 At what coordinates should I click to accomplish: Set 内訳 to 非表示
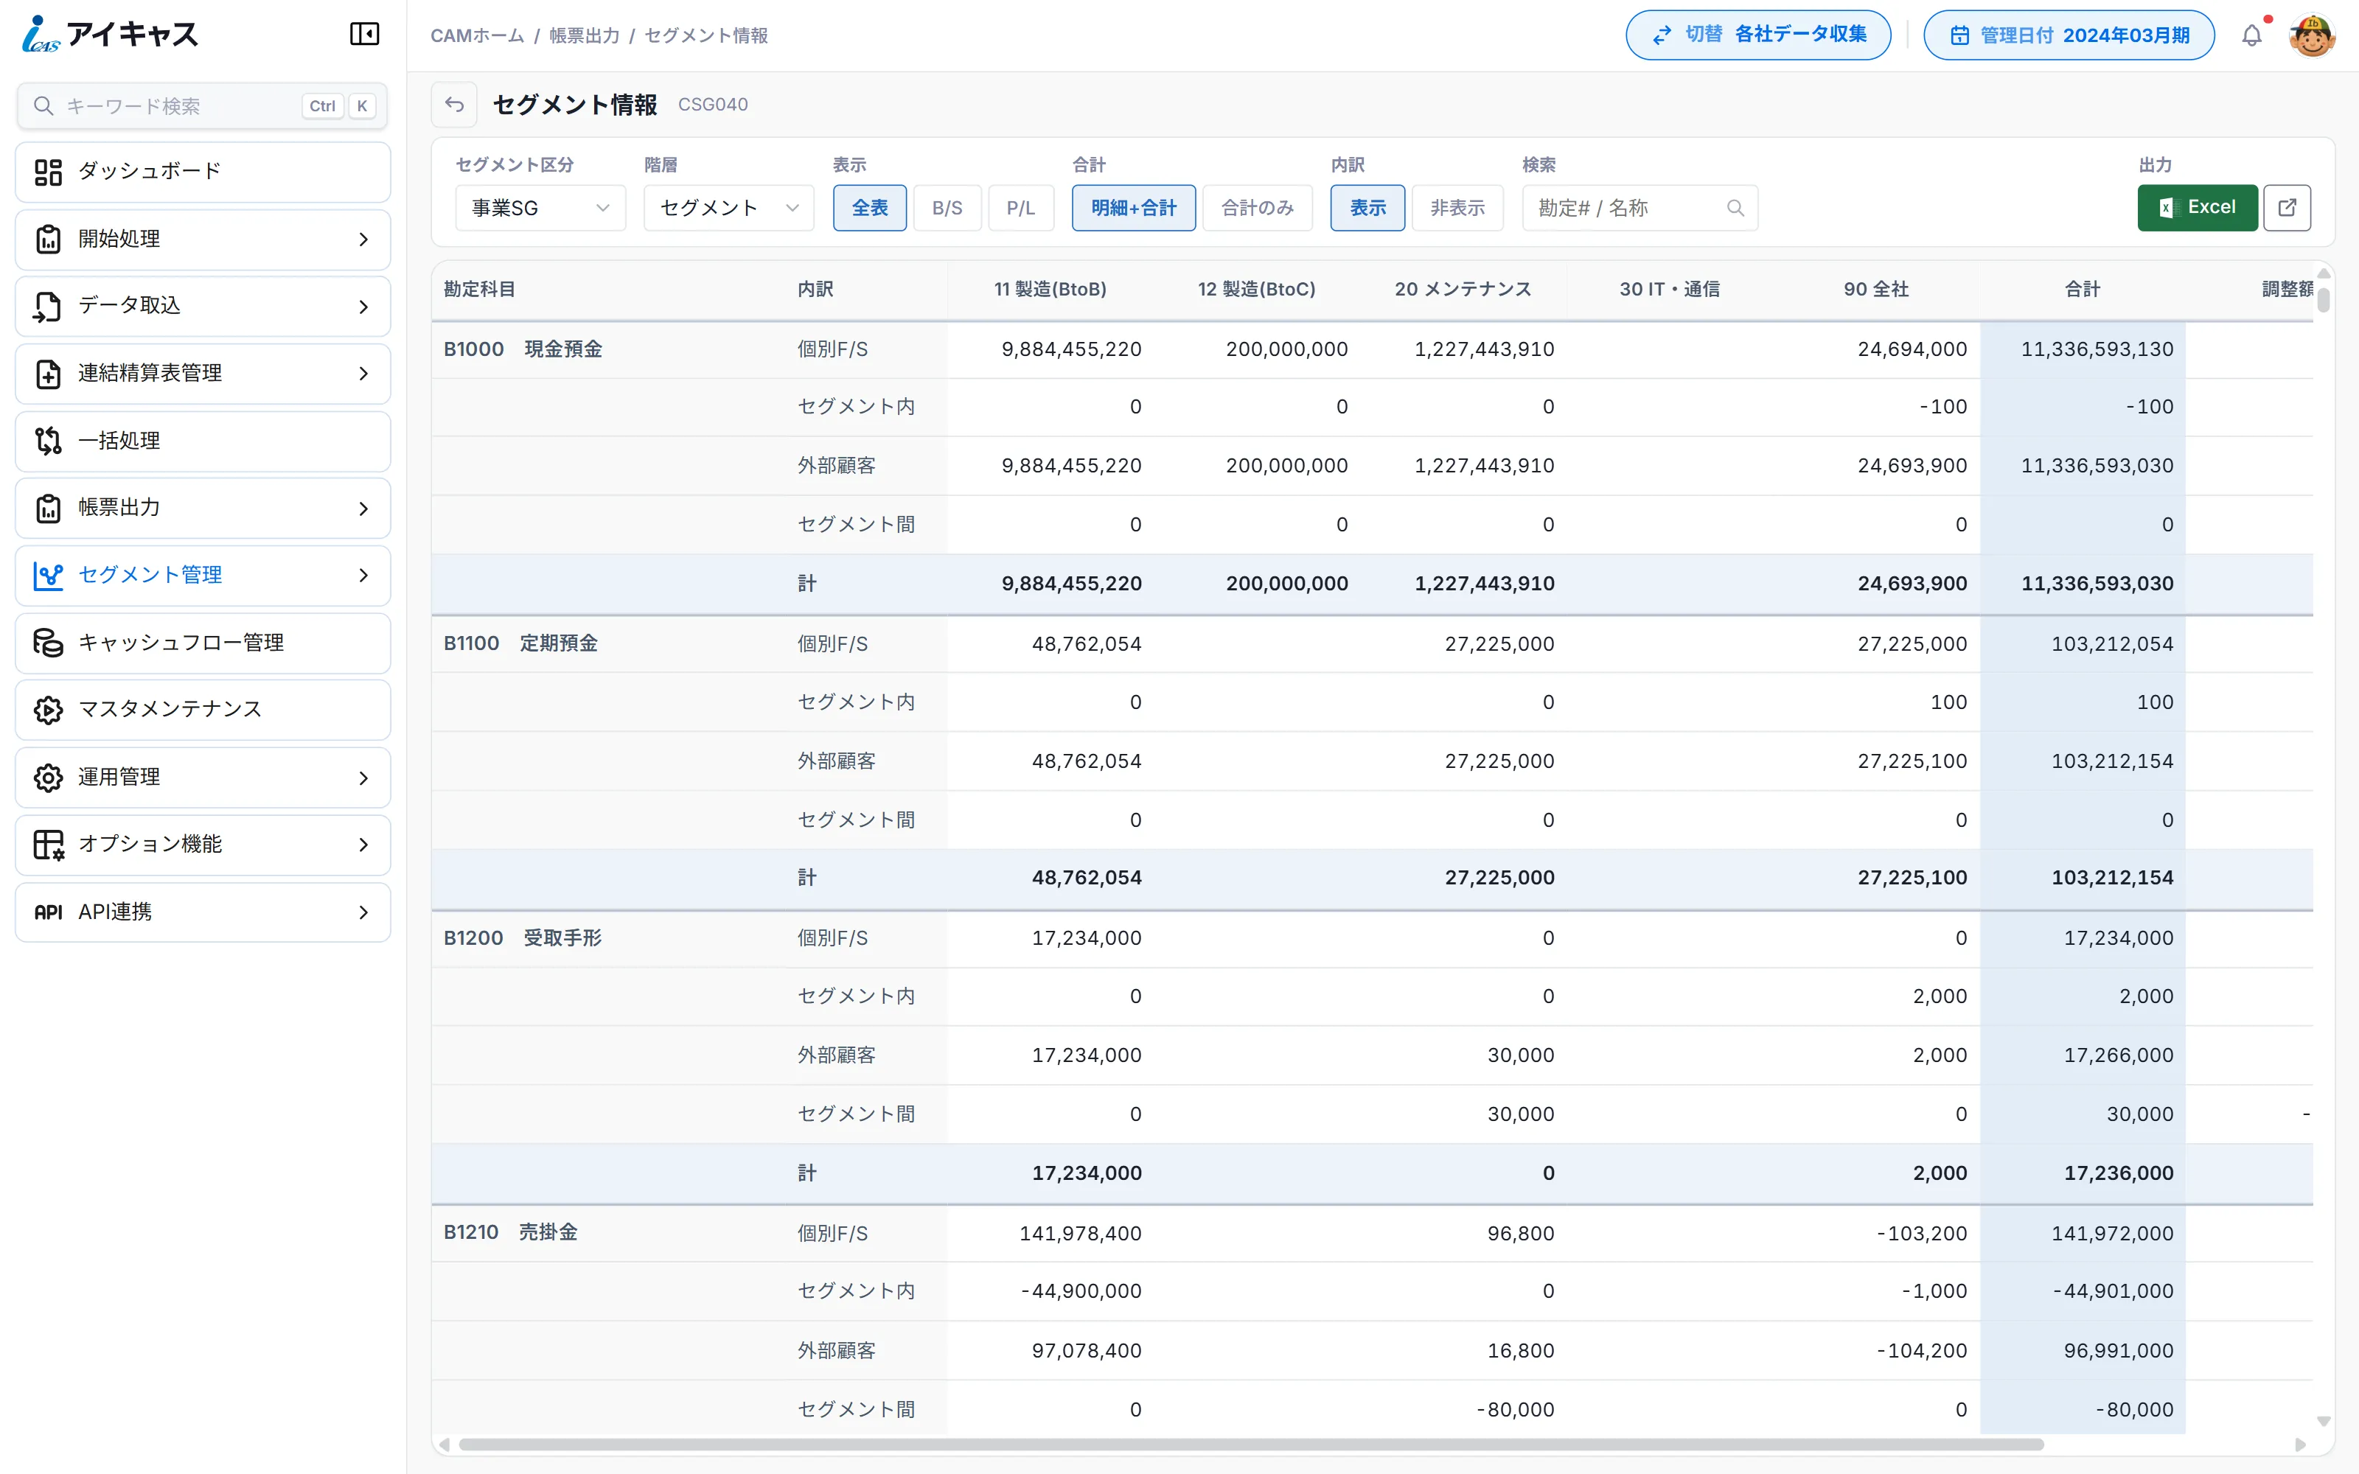click(x=1457, y=208)
